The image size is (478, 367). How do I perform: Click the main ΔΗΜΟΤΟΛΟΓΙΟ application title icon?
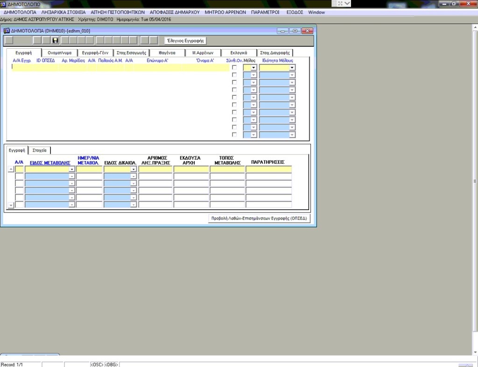[x=3, y=4]
